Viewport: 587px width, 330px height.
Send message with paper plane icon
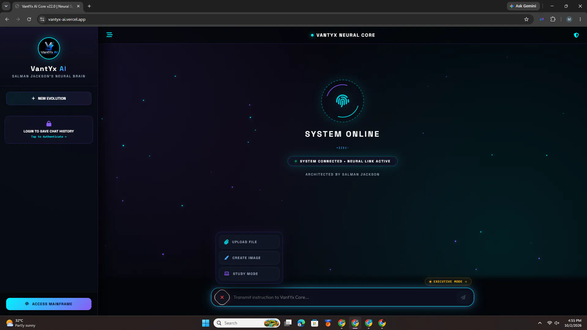(x=463, y=297)
